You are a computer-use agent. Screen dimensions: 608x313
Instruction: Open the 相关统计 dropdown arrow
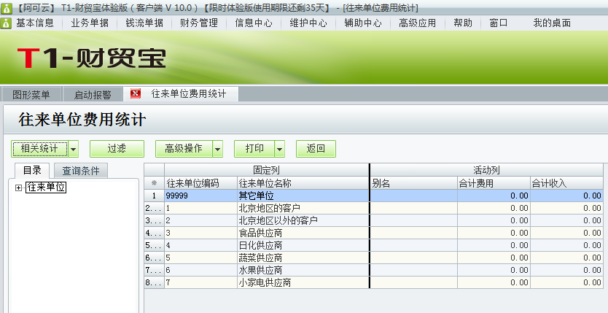click(74, 149)
